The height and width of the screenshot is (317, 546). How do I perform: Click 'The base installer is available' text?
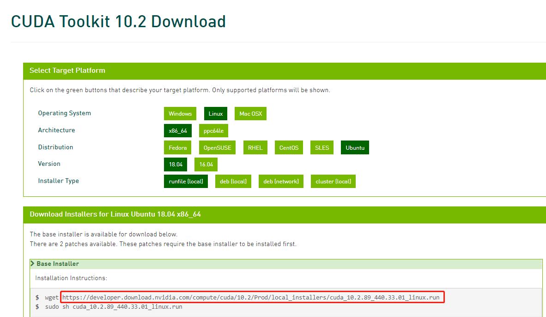click(103, 235)
